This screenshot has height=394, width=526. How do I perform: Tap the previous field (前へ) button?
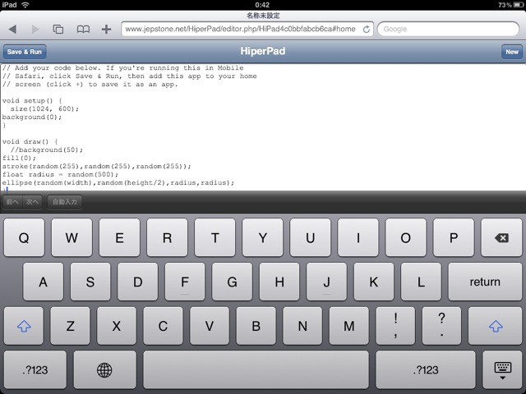[12, 202]
